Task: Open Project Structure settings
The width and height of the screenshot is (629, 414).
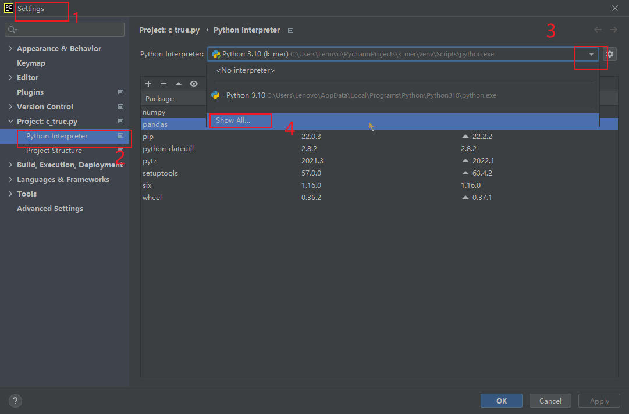Action: [x=54, y=151]
